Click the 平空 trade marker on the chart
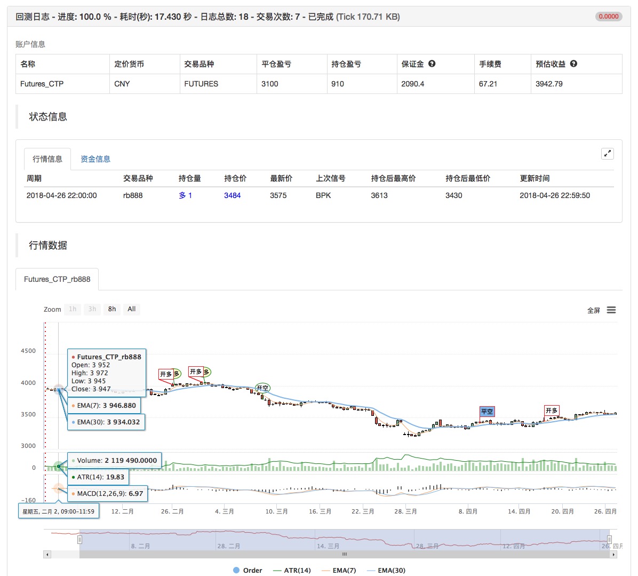Screen dimensions: 638x576 (487, 412)
